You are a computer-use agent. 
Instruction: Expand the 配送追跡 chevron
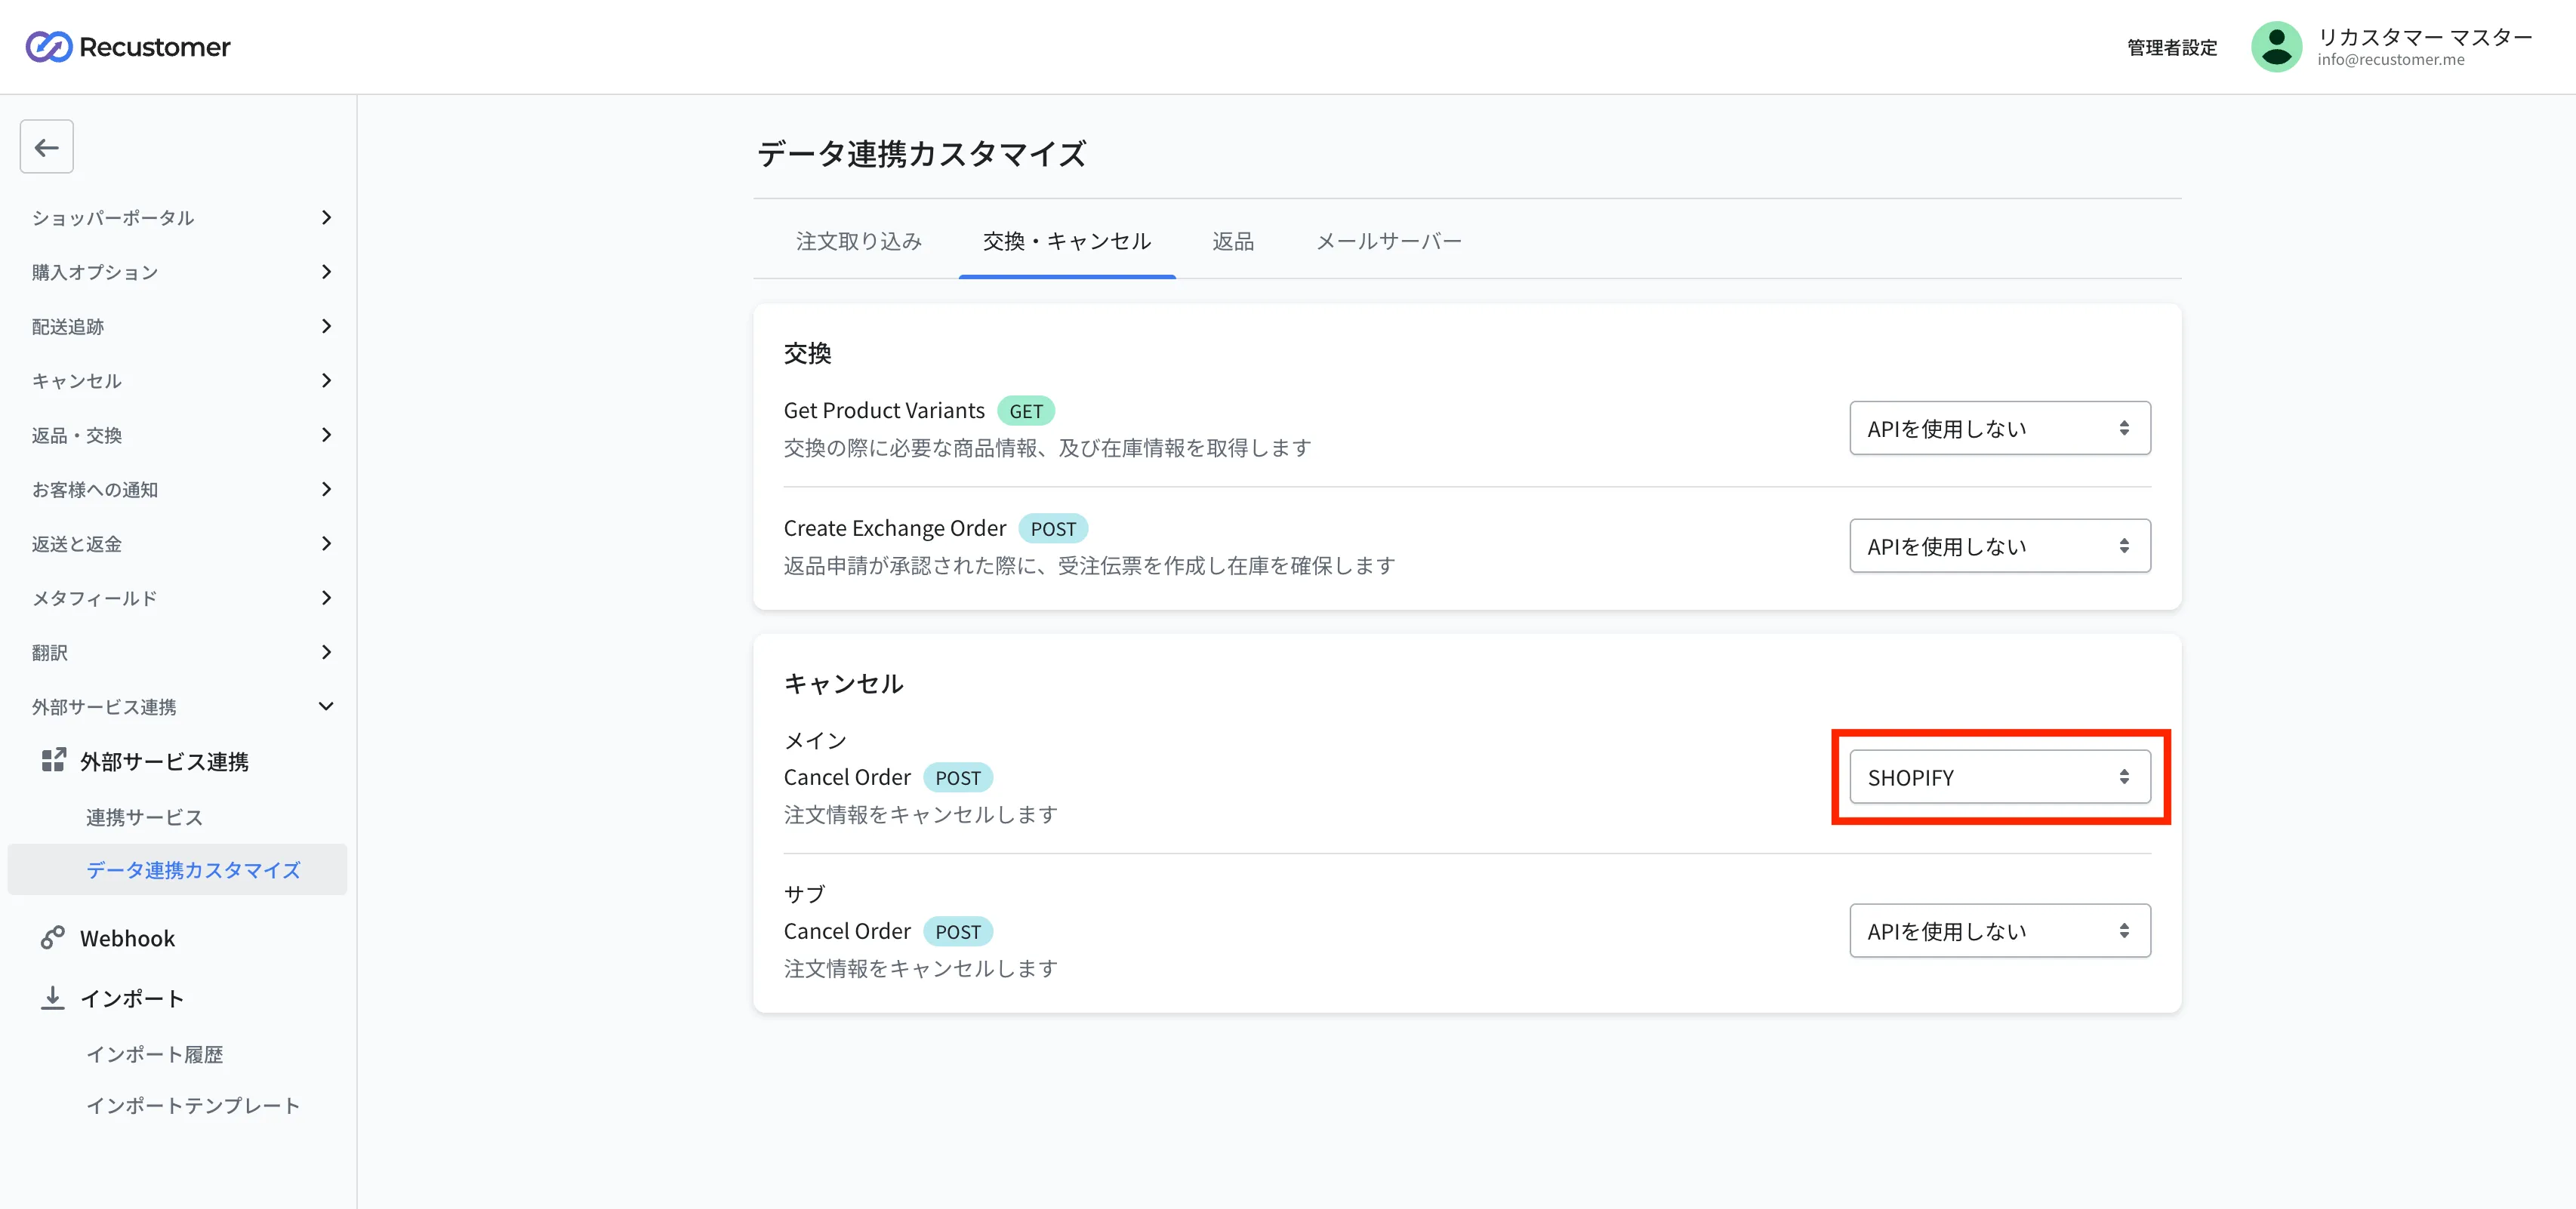326,326
